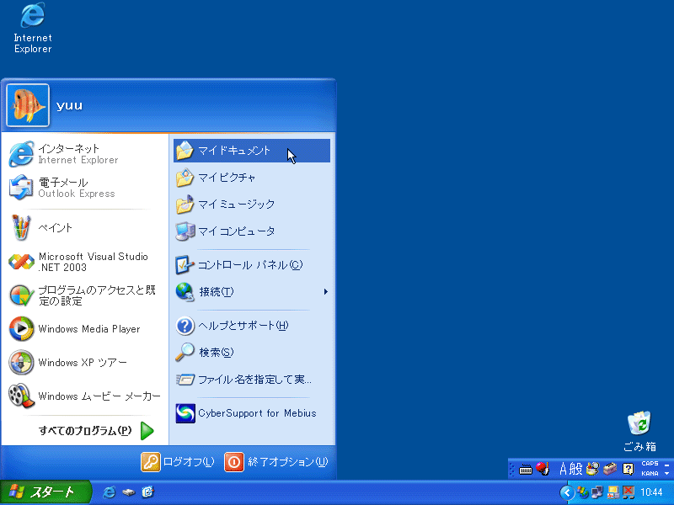
Task: Open the IME Pad icon on the language bar
Action: point(592,469)
